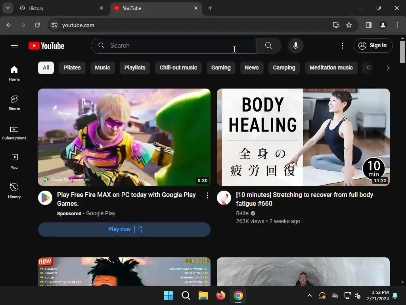
Task: Open the new songs playlist thumbnail
Action: coord(124,272)
